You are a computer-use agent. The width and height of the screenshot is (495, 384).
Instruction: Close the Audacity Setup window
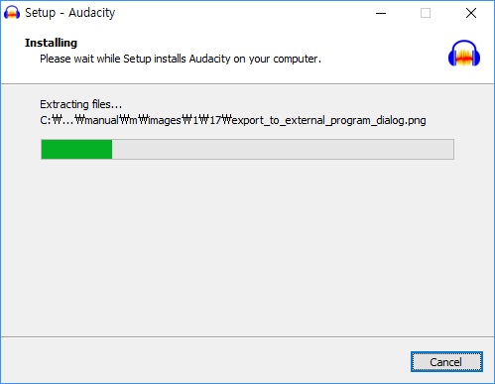[471, 13]
